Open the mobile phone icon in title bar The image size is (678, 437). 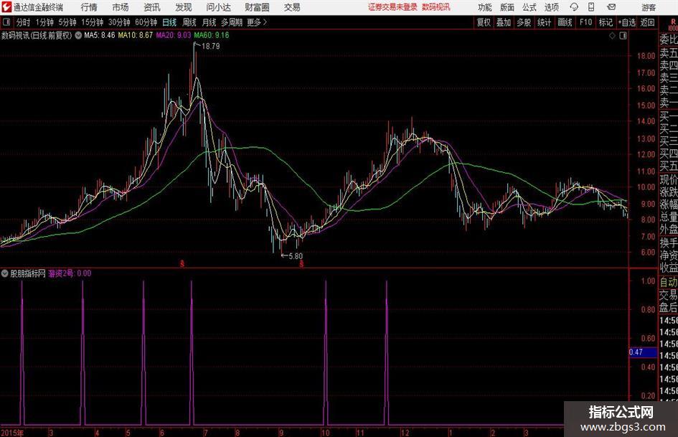click(x=591, y=7)
